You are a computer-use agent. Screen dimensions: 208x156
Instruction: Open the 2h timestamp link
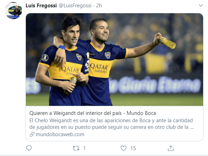99,6
